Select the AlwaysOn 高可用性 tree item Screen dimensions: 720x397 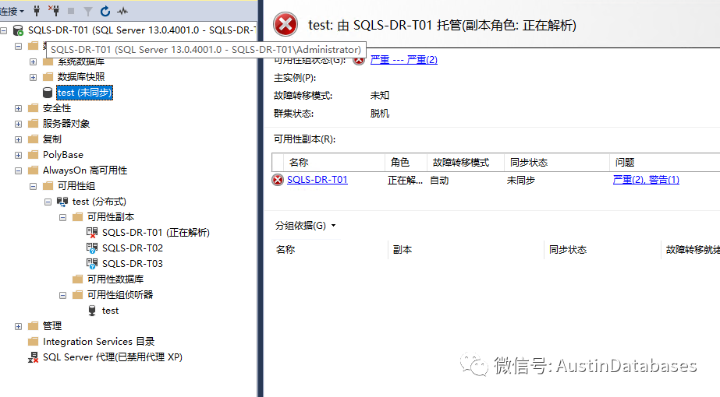tap(85, 170)
